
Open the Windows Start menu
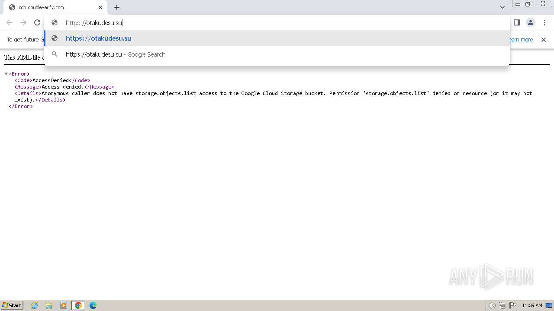point(12,305)
